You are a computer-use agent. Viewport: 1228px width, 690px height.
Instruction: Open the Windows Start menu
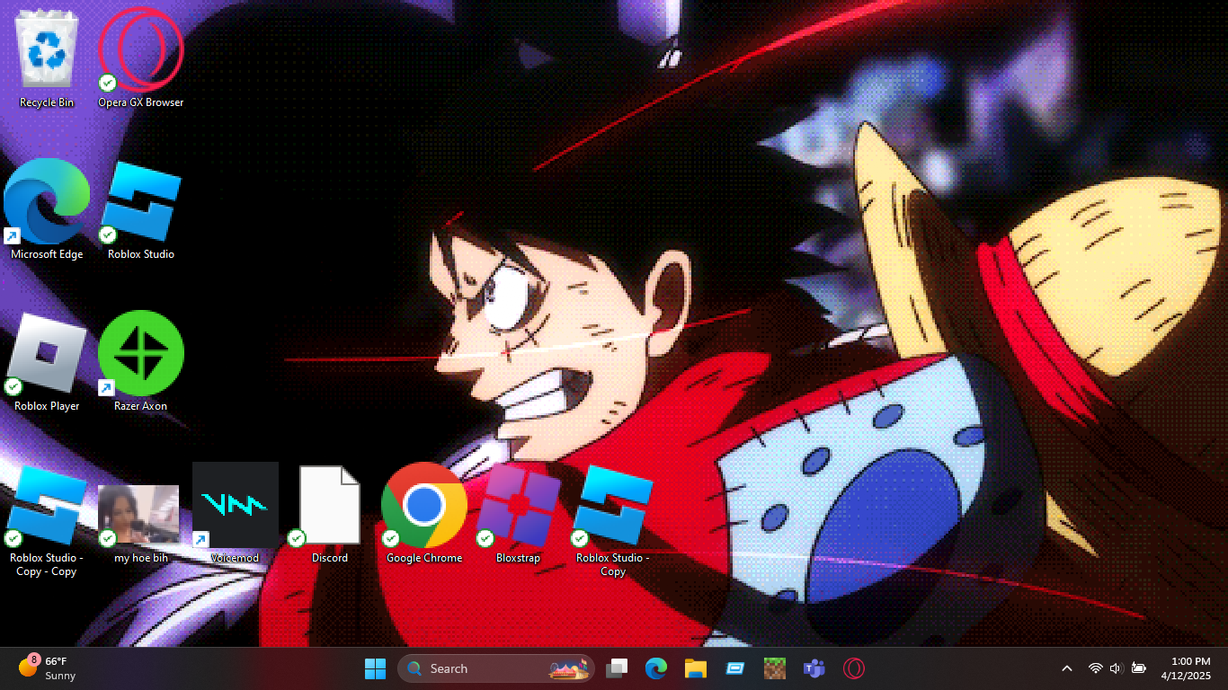(375, 668)
